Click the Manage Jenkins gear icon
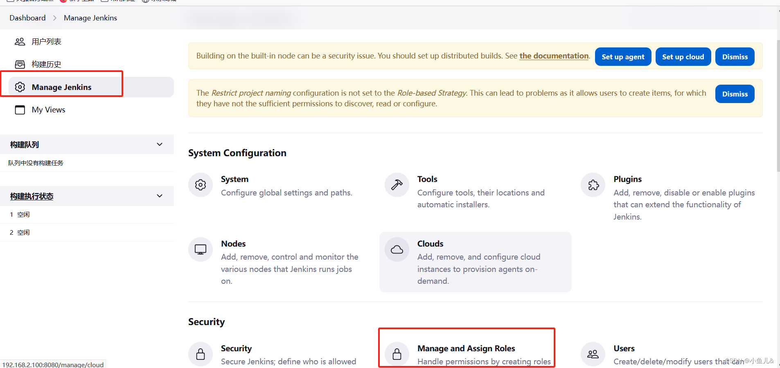The height and width of the screenshot is (368, 780). click(20, 87)
